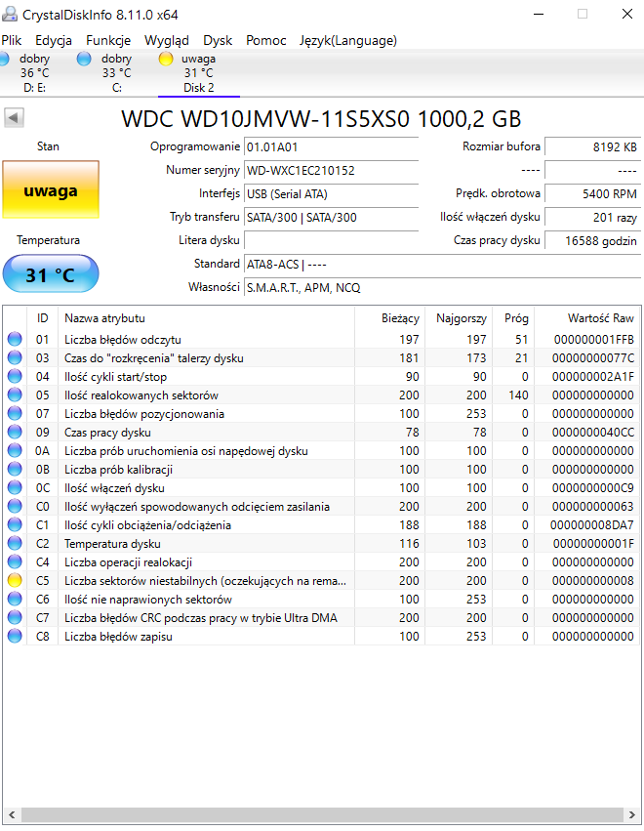This screenshot has width=644, height=831.
Task: Click the transfer mode field SATA/300
Action: tap(331, 217)
